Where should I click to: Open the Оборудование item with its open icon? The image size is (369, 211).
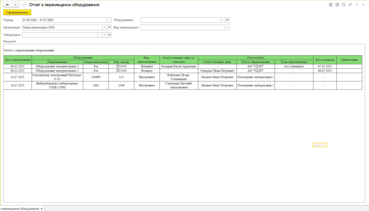click(227, 20)
